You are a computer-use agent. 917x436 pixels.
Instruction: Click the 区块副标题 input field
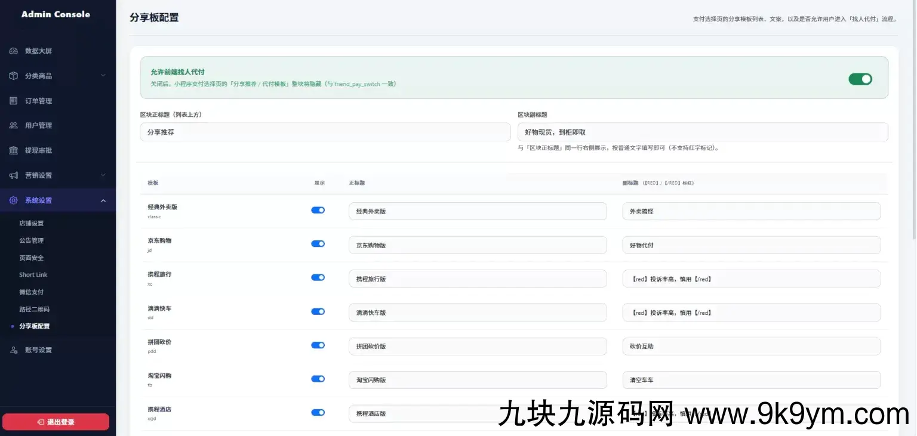[703, 132]
